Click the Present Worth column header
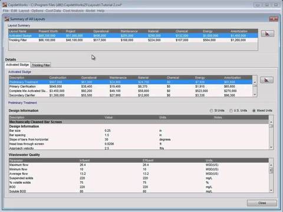 coord(48,31)
